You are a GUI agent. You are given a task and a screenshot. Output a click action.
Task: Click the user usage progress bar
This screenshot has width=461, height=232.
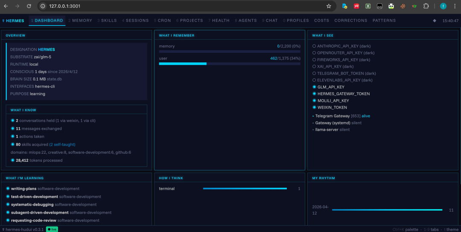(x=230, y=64)
